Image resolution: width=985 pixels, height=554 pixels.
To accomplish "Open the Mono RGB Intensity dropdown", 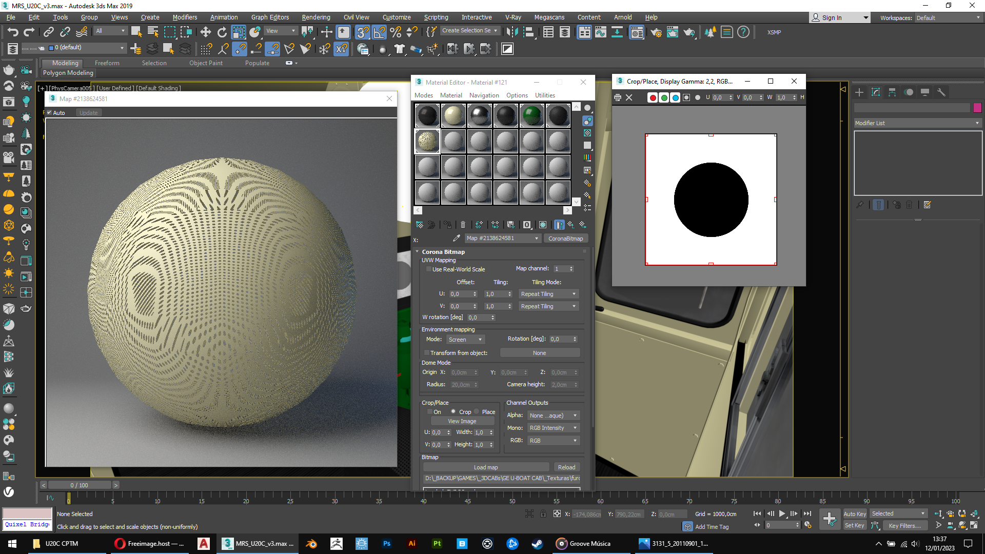I will (x=553, y=428).
